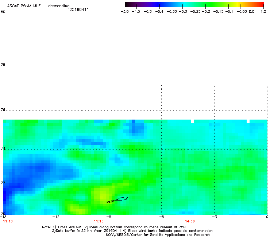Click the latitude label 70
The height and width of the screenshot is (237, 270).
coord(3,214)
